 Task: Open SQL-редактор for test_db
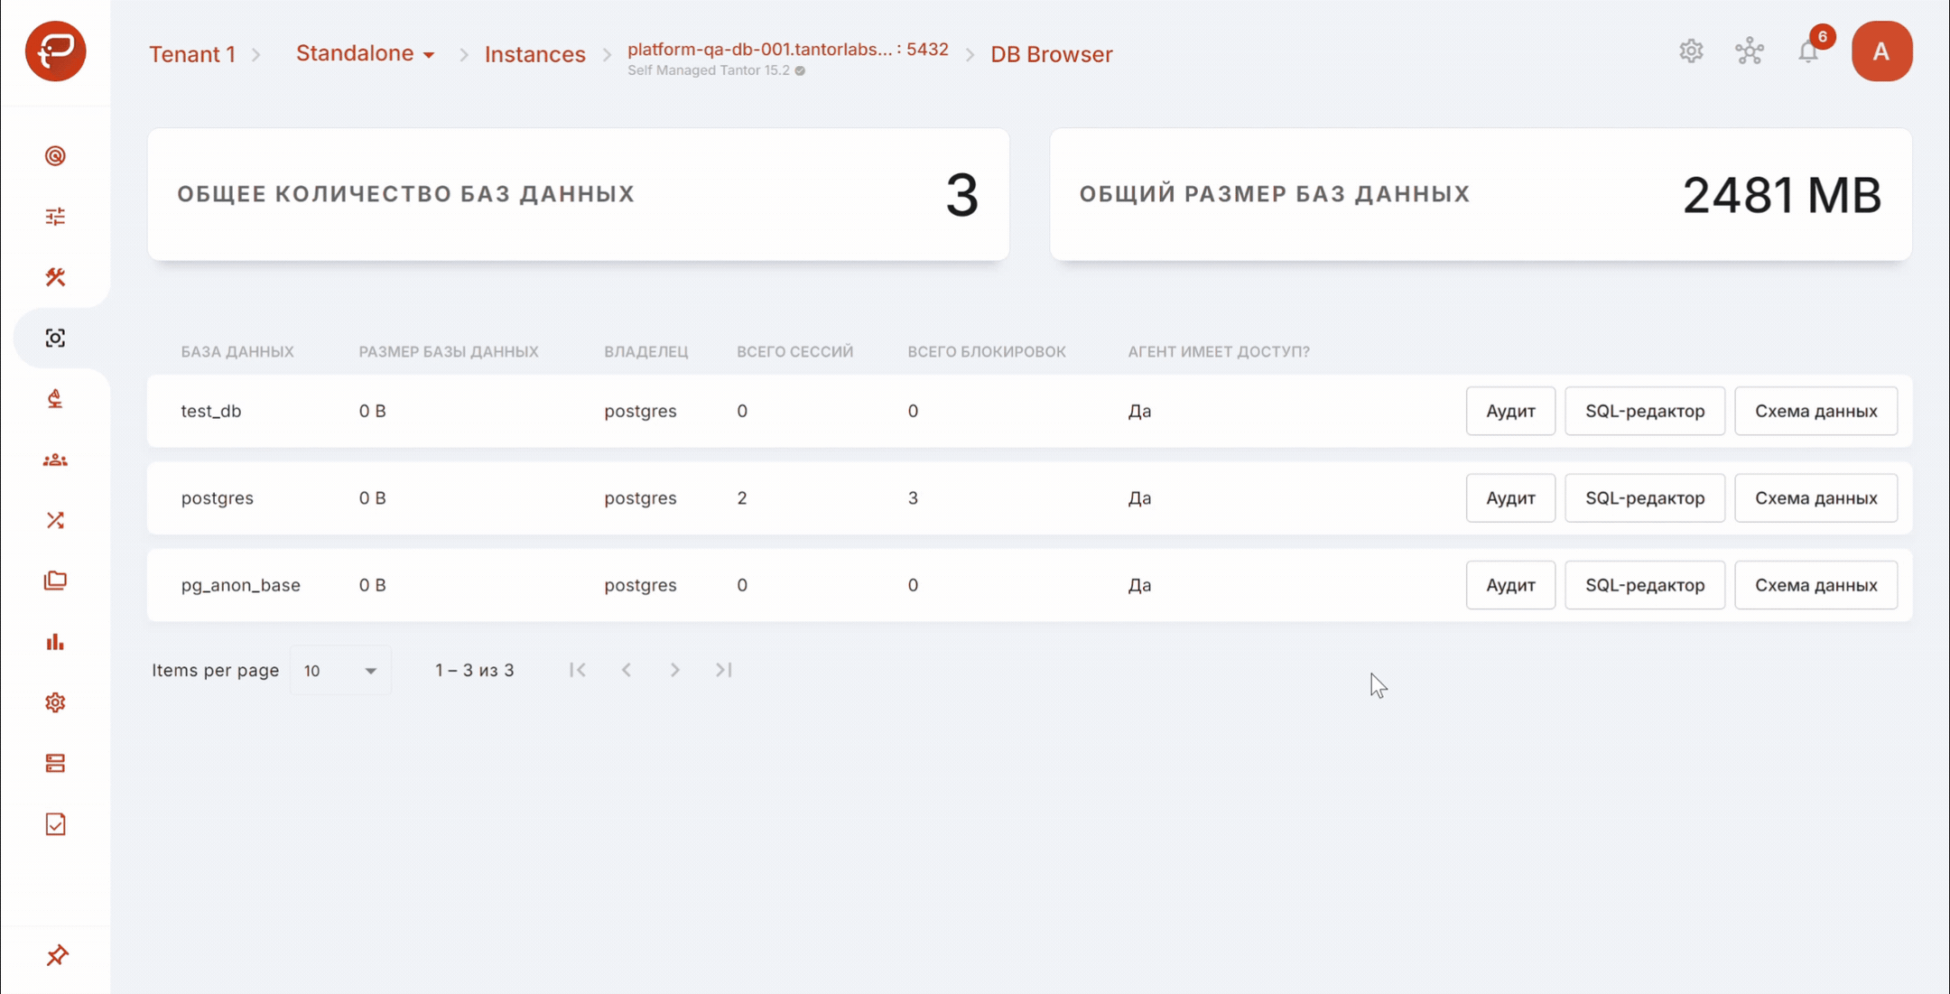1645,411
